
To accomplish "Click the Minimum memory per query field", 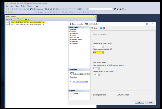I will (95, 75).
